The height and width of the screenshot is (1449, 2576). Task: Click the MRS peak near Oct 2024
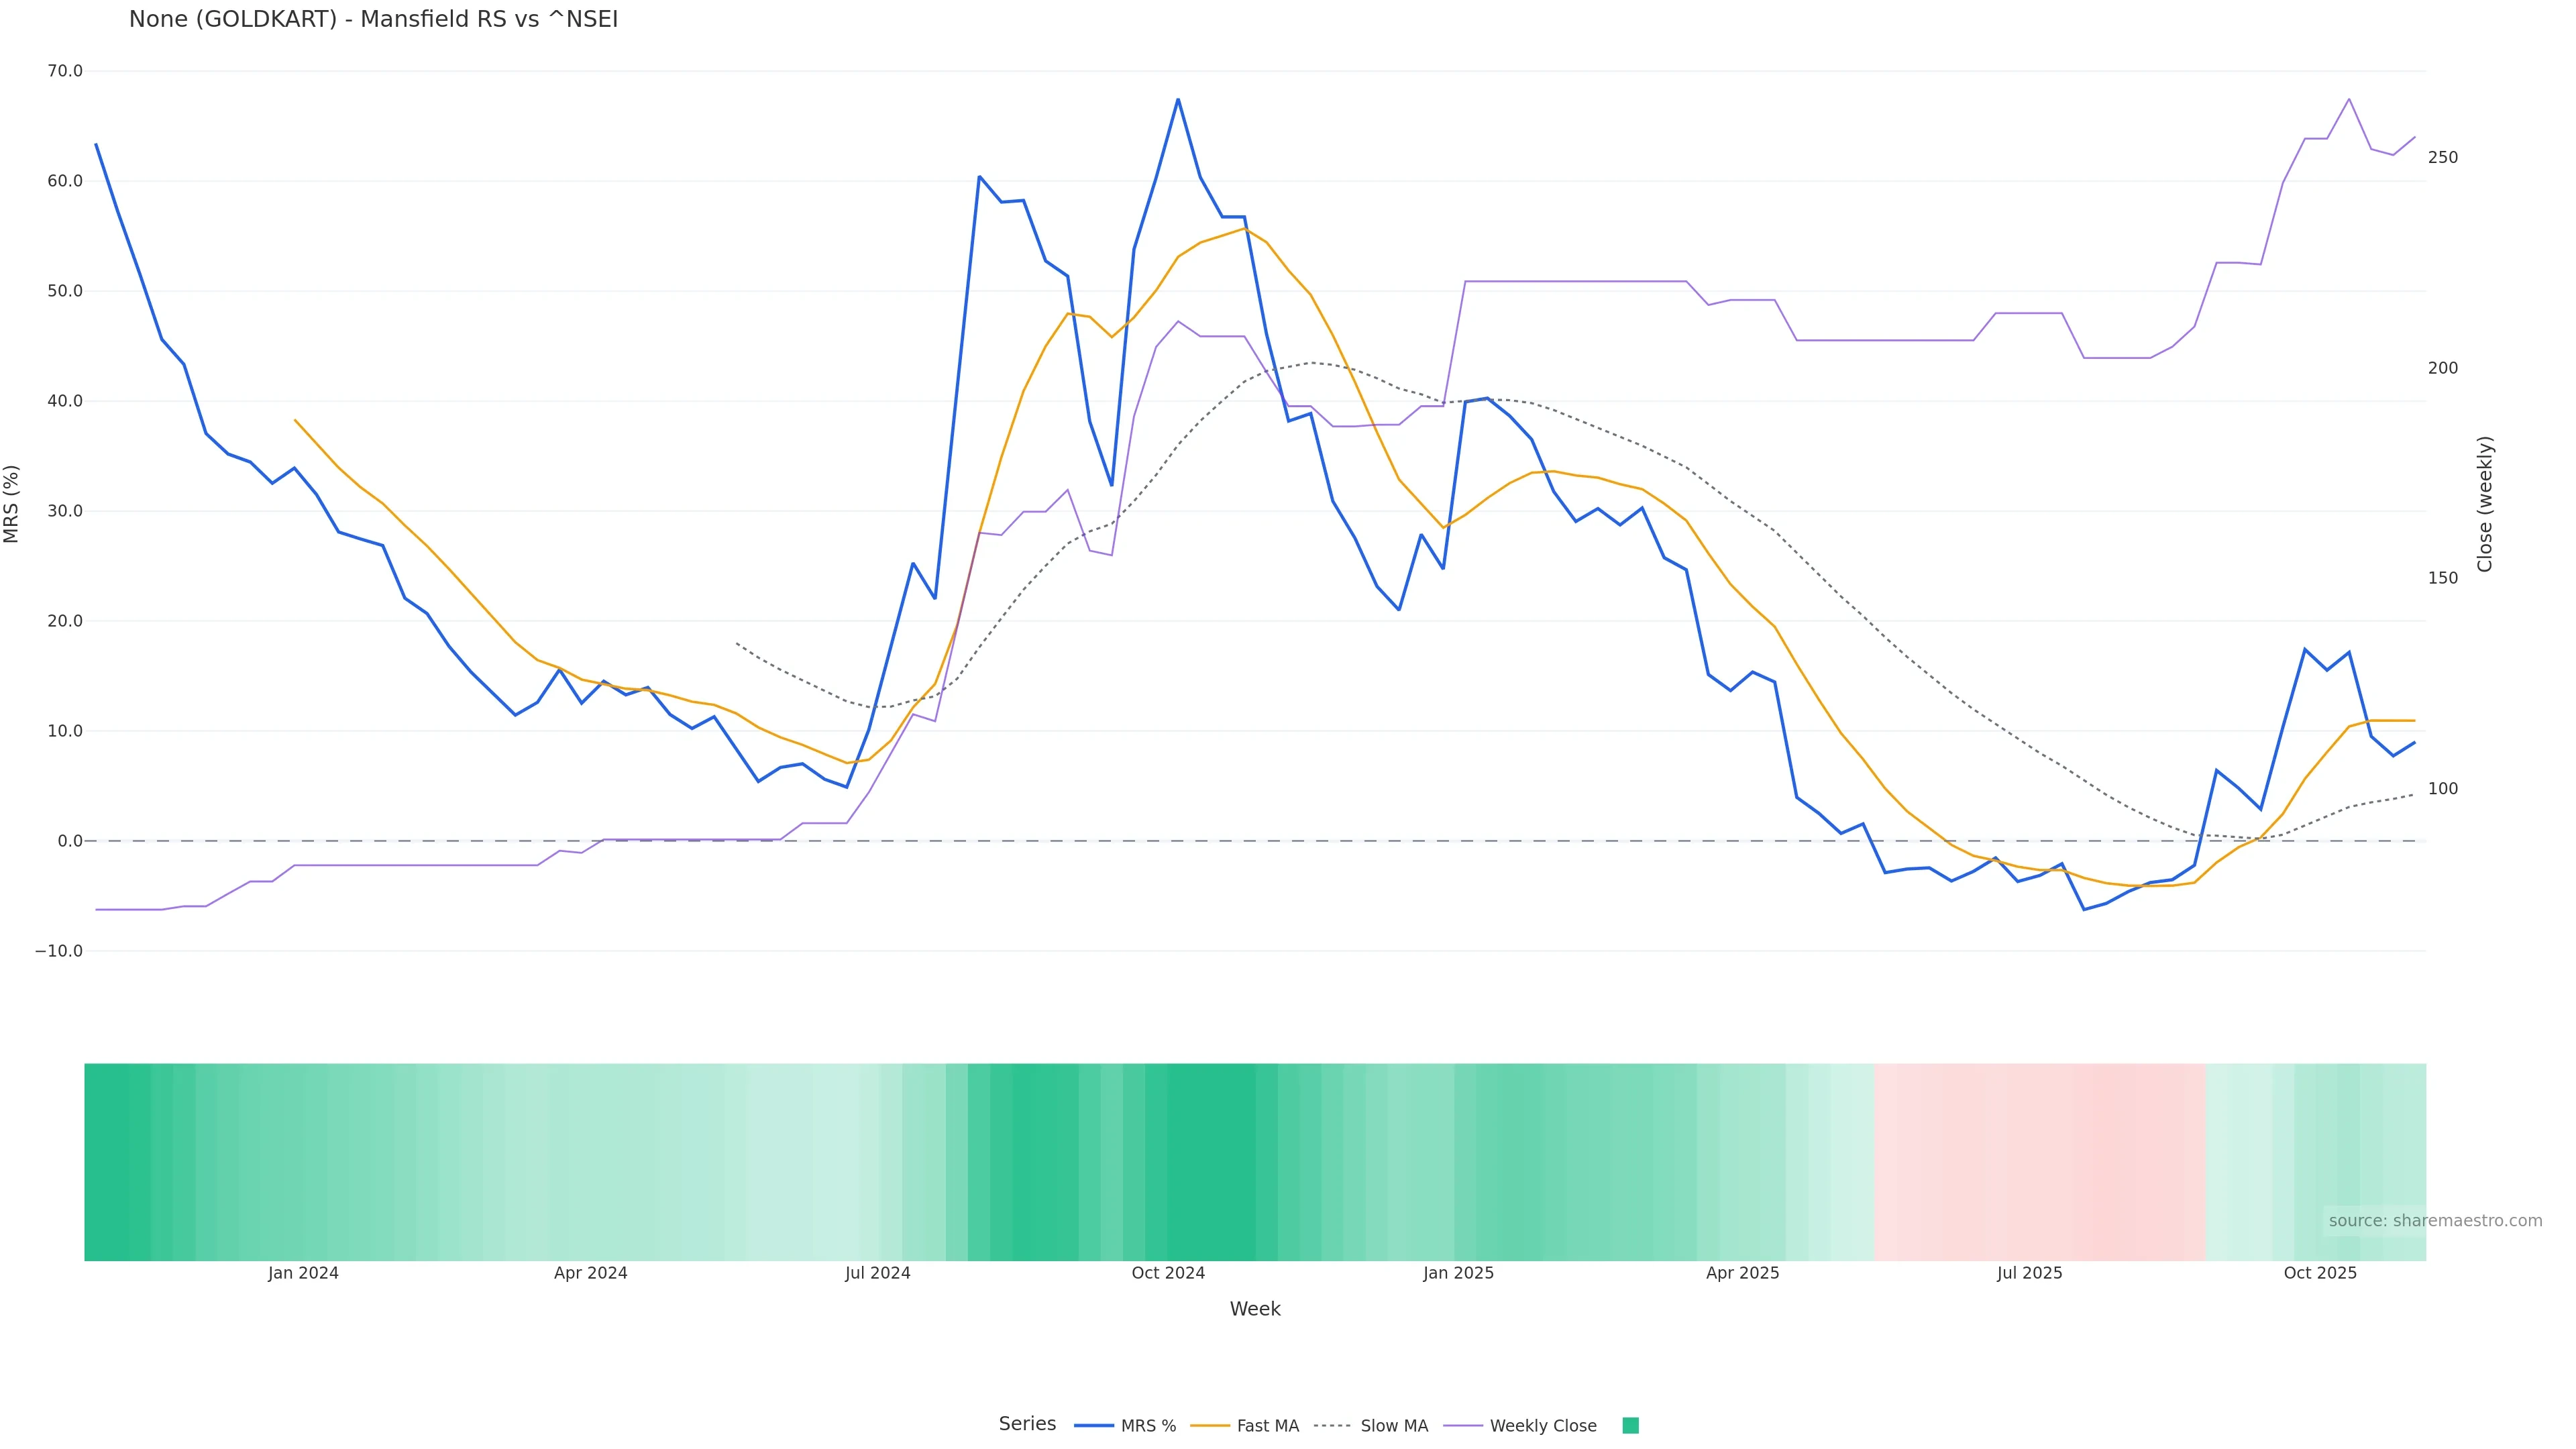(x=1178, y=99)
